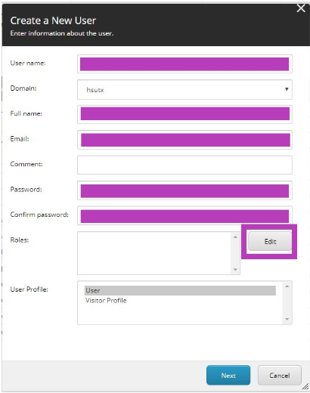Select the Visitor Profile option
This screenshot has width=310, height=393.
click(x=106, y=300)
